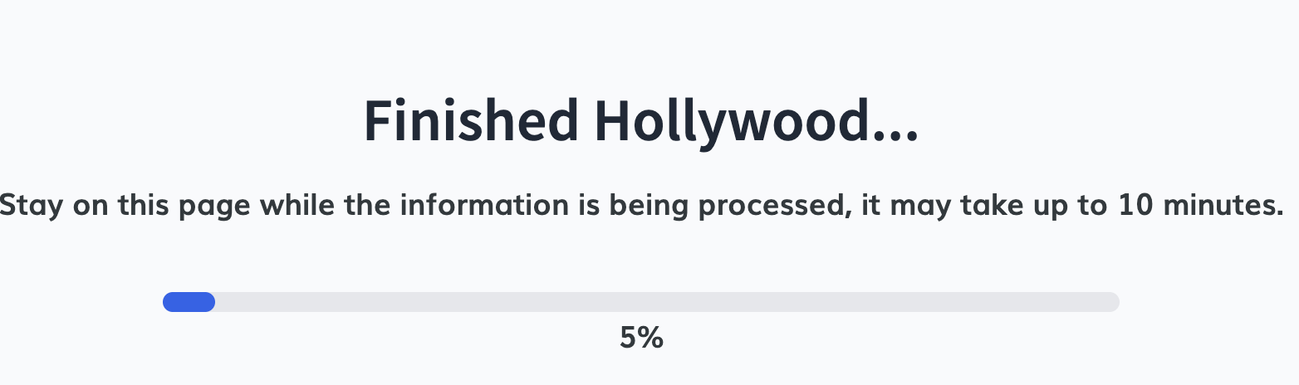The width and height of the screenshot is (1299, 385).
Task: Click the leading edge of the blue progress fill
Action: [x=211, y=302]
